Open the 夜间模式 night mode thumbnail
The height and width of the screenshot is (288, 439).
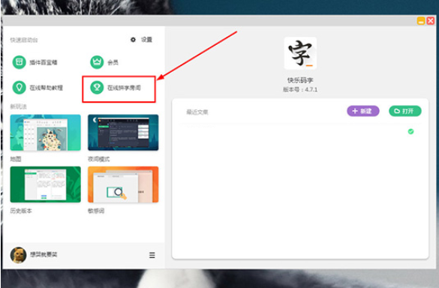pos(123,133)
